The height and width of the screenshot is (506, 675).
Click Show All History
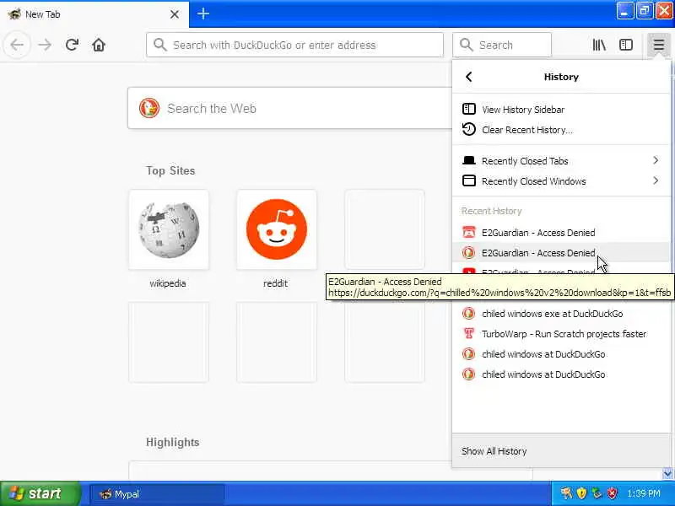click(x=561, y=451)
